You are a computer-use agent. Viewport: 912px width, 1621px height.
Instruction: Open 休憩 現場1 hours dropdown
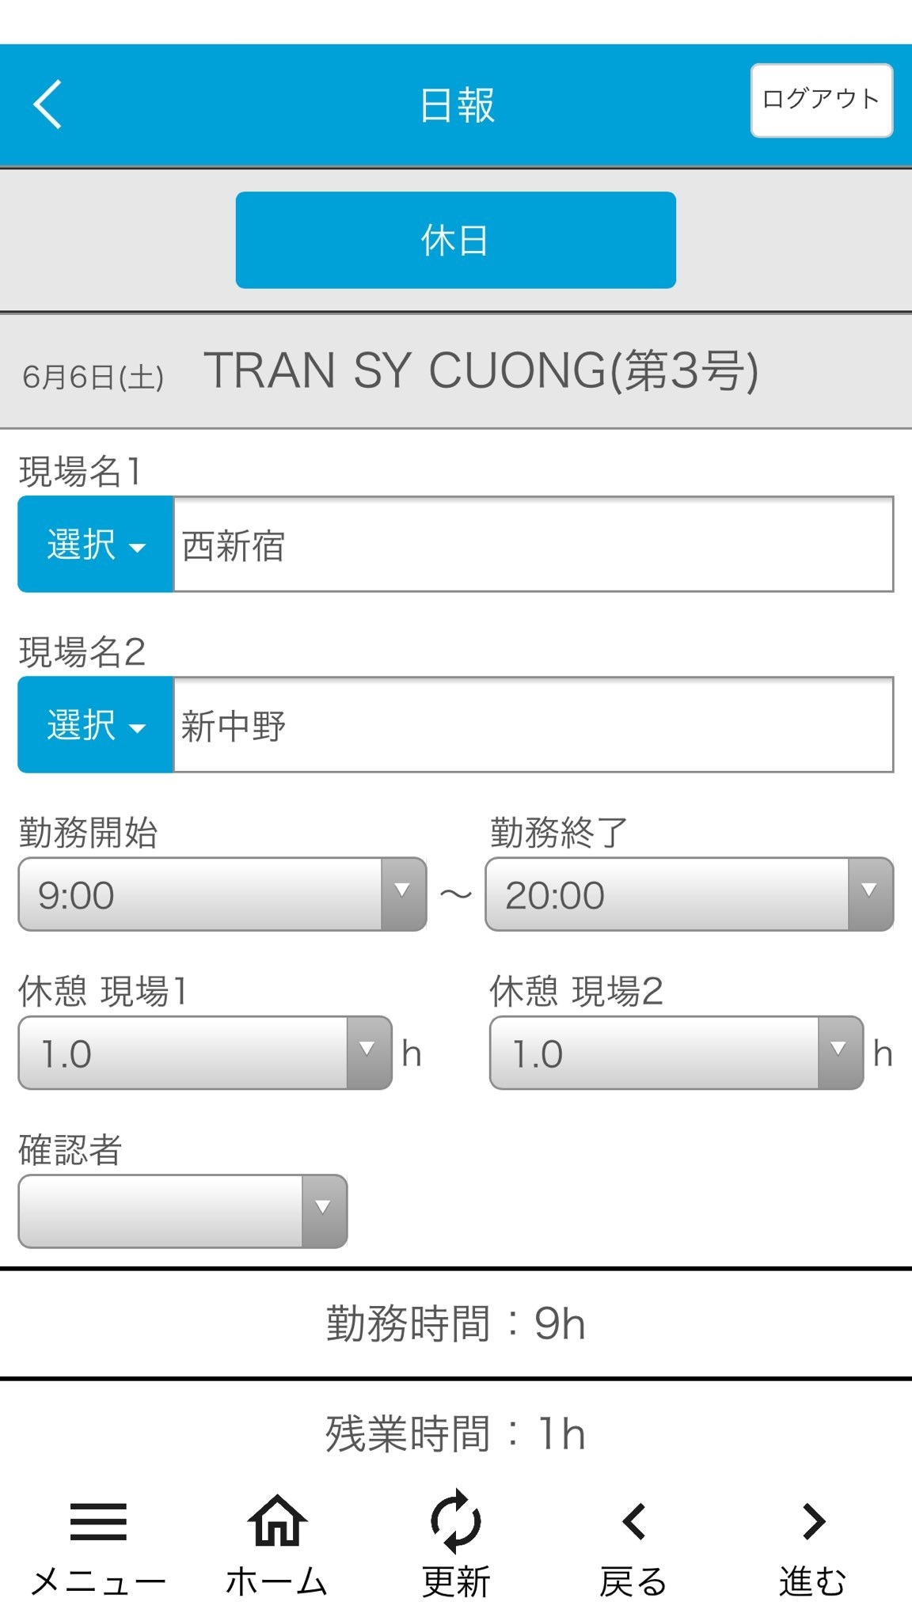pos(205,1053)
